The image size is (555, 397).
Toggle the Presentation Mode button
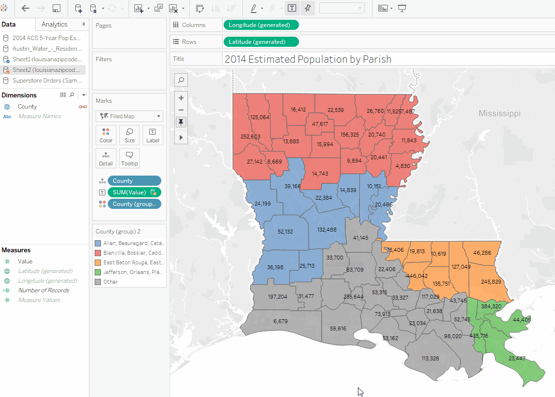[x=402, y=8]
